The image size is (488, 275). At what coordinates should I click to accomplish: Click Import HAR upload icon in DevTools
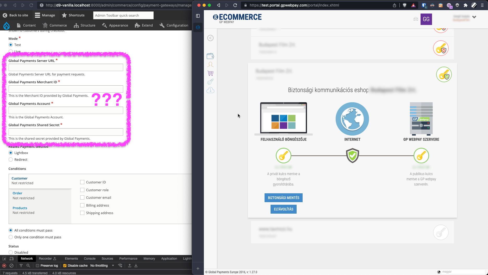130,266
